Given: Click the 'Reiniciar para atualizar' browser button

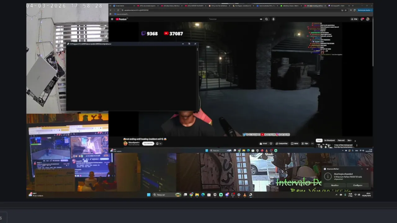Looking at the screenshot, I should [364, 10].
